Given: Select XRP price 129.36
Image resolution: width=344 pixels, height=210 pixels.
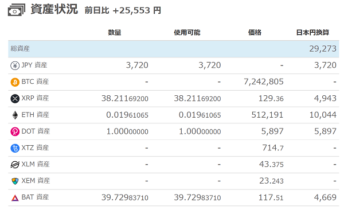Looking at the screenshot, I should [271, 98].
